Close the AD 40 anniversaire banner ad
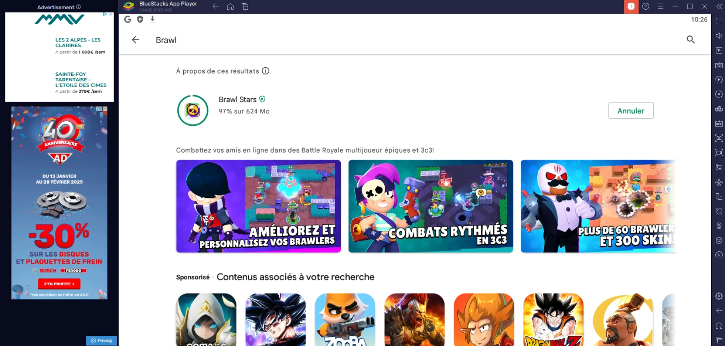This screenshot has height=346, width=725. click(105, 109)
